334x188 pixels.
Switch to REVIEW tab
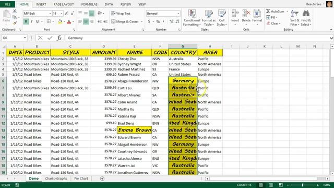point(126,4)
